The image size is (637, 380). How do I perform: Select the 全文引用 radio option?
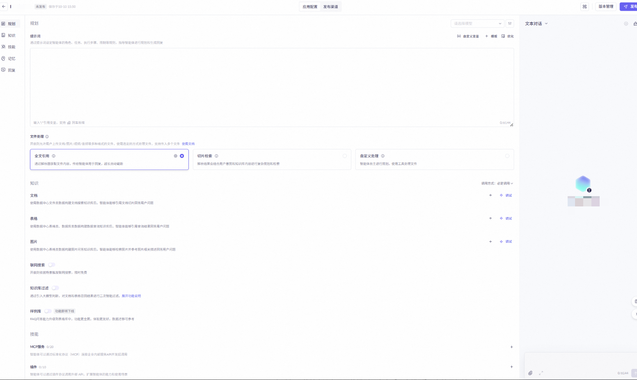pos(182,156)
